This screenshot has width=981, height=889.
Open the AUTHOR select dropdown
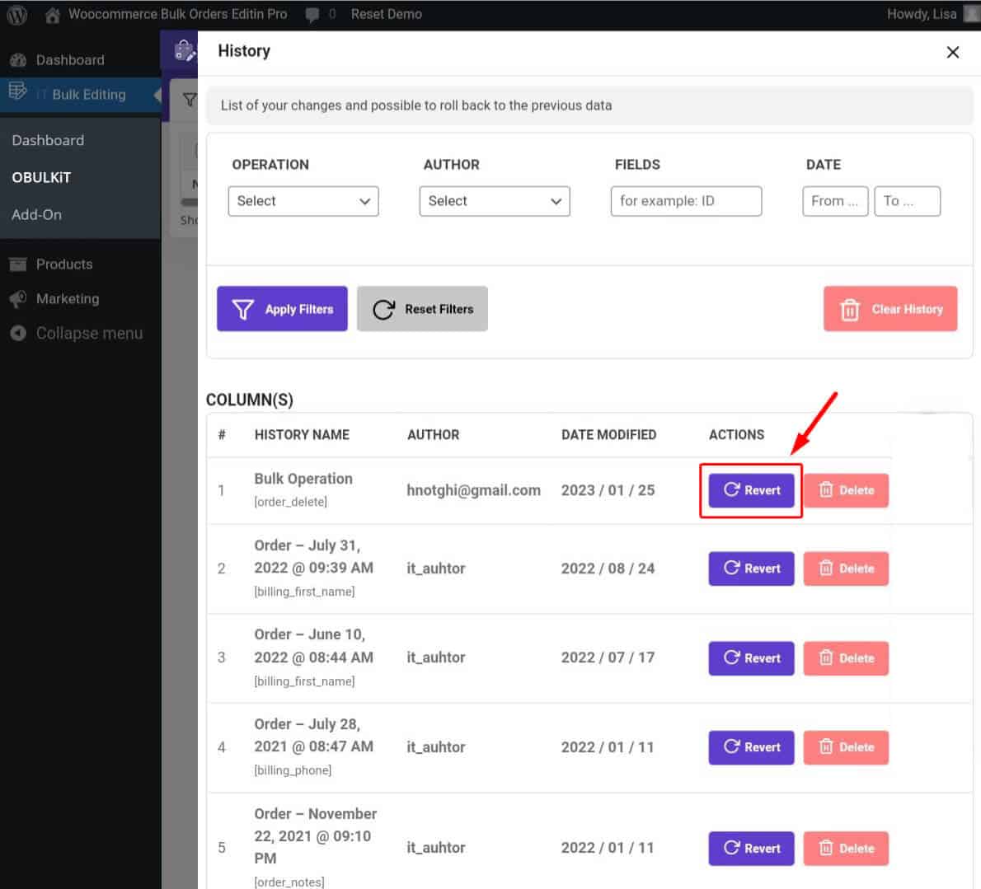495,200
